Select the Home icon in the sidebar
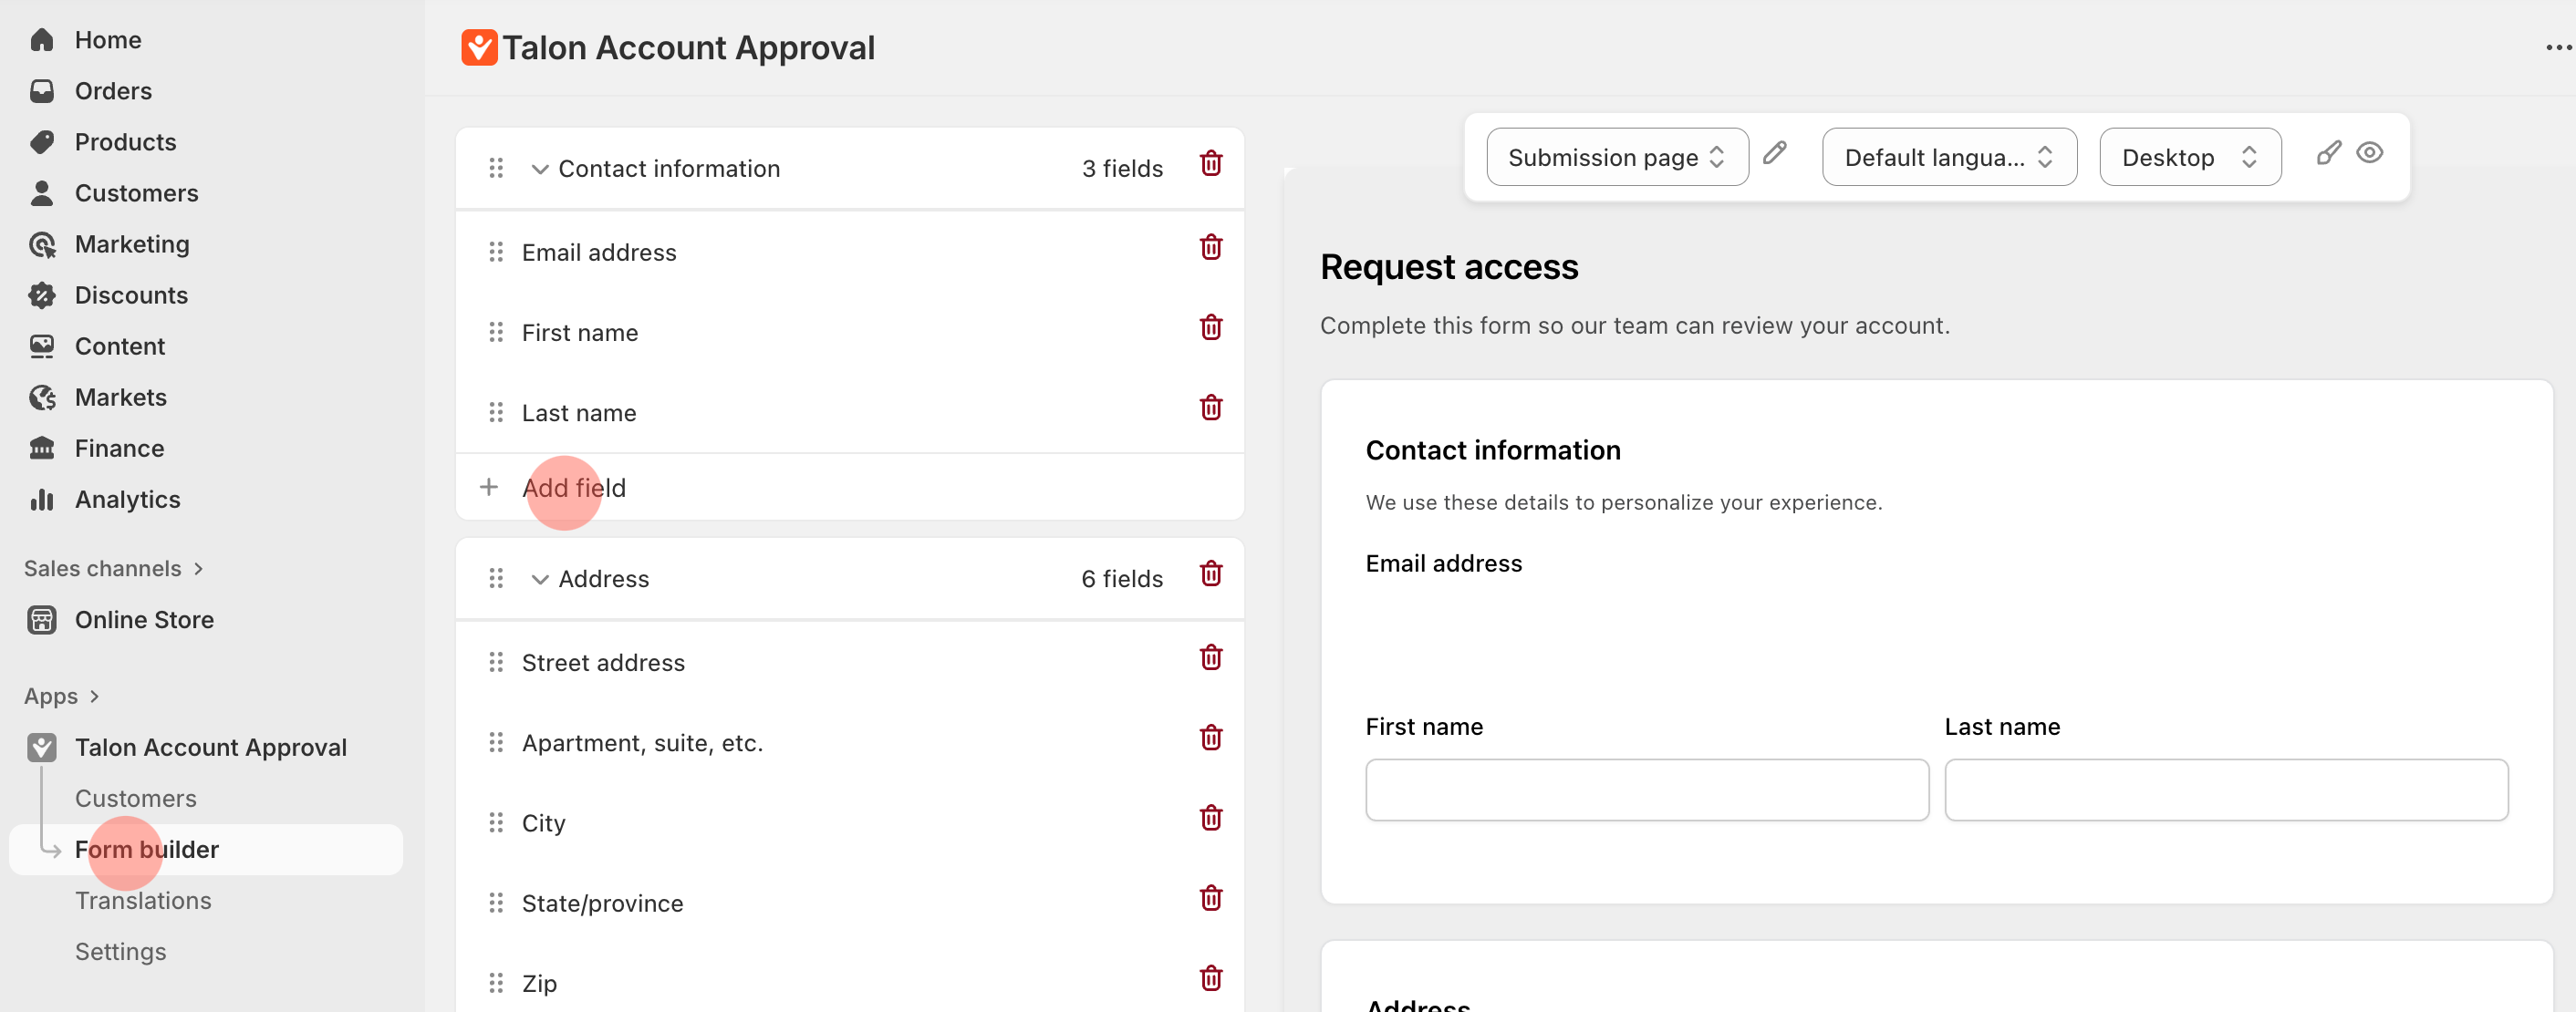This screenshot has height=1012, width=2576. coord(43,39)
